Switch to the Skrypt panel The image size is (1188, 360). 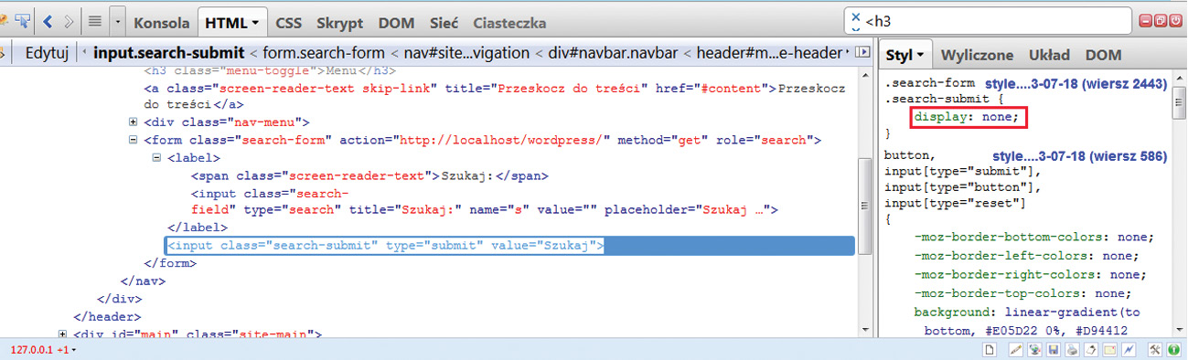pos(339,23)
